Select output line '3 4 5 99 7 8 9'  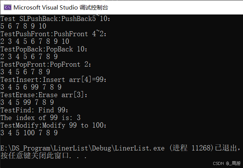(x=27, y=102)
